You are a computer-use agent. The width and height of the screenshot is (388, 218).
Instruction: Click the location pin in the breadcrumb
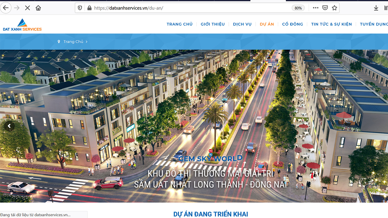(x=59, y=41)
